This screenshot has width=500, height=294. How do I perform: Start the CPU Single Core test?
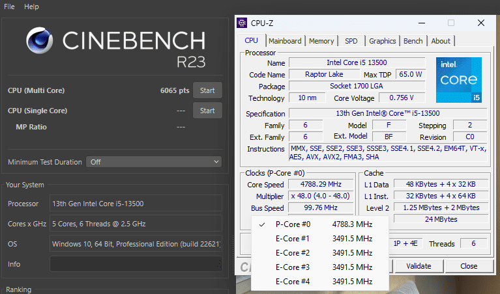[x=207, y=111]
